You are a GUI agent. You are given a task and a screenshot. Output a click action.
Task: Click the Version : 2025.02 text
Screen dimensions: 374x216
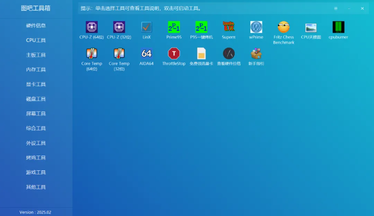click(x=35, y=212)
